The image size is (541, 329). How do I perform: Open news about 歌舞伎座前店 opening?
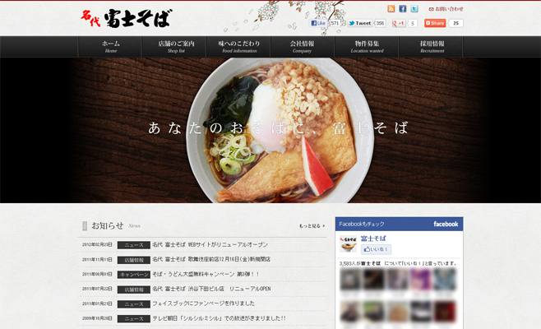[x=211, y=259]
